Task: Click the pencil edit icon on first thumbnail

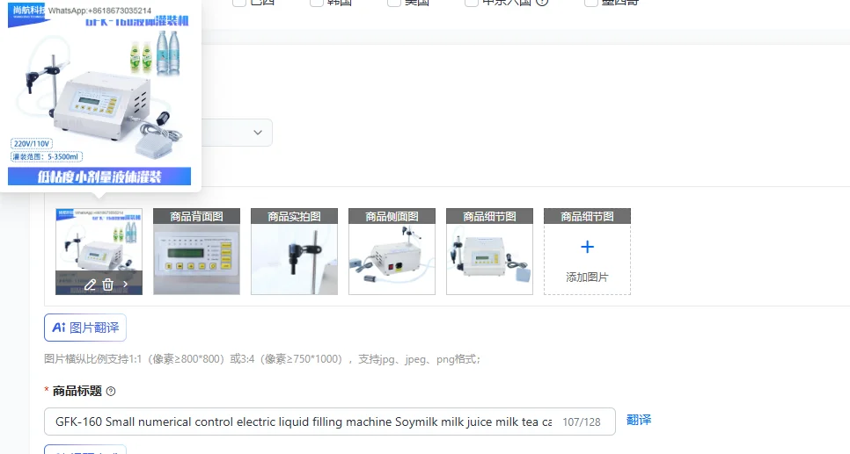Action: (x=90, y=285)
